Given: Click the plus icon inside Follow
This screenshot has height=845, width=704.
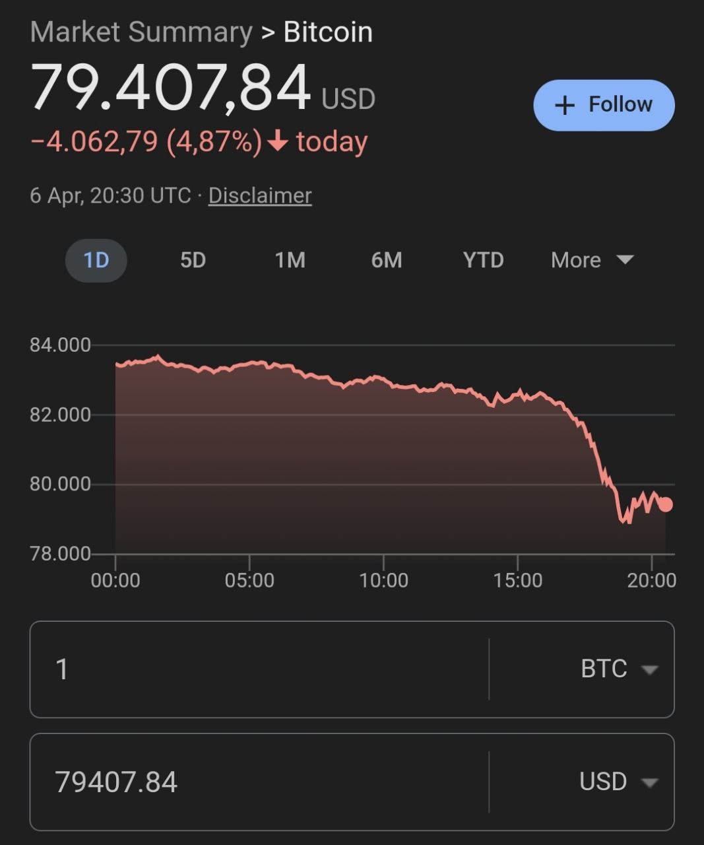Looking at the screenshot, I should pyautogui.click(x=565, y=105).
